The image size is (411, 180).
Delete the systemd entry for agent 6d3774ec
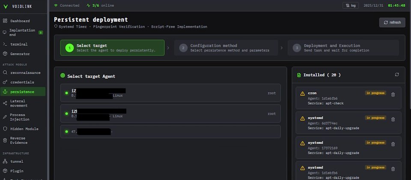point(393,119)
